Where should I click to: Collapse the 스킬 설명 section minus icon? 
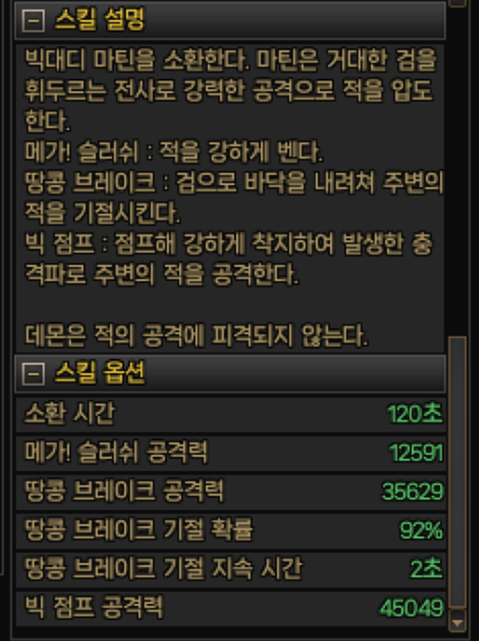pyautogui.click(x=33, y=20)
